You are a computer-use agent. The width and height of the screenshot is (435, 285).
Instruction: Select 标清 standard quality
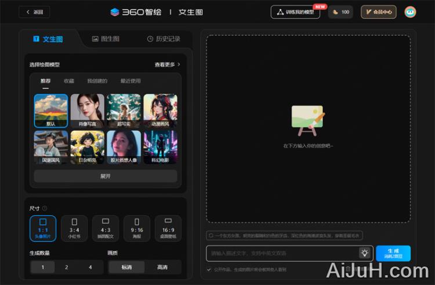point(126,267)
